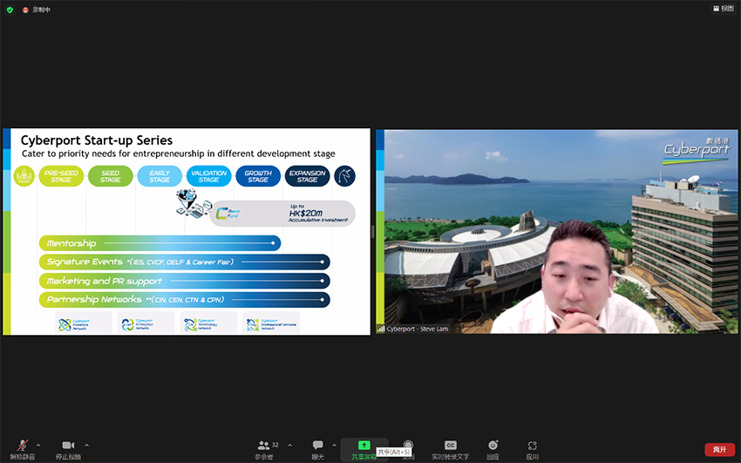Open the chat (聊天) panel
Viewport: 741px width, 463px height.
(x=318, y=446)
